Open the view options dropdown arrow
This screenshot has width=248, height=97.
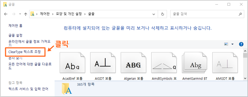click(x=232, y=44)
